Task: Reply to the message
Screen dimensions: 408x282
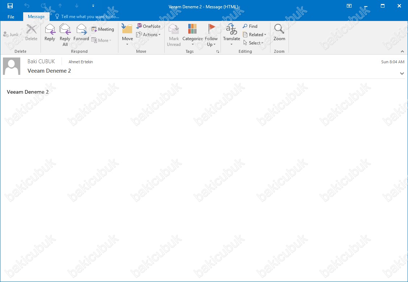Action: click(x=50, y=32)
